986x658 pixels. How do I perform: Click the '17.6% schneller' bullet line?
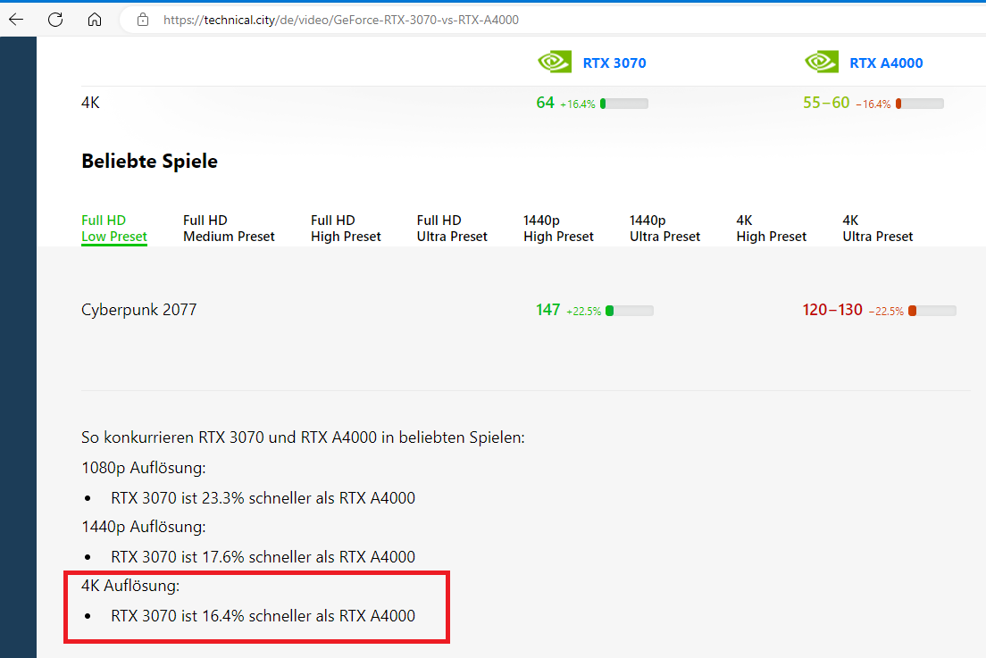263,557
